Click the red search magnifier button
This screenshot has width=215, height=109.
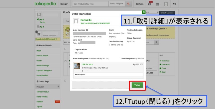pyautogui.click(x=128, y=4)
